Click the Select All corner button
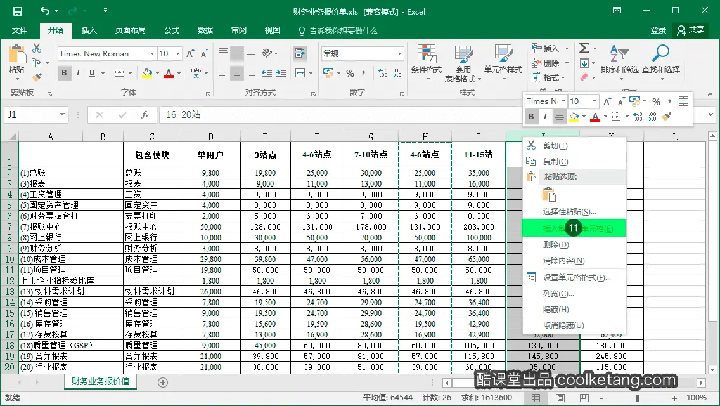 coord(10,136)
